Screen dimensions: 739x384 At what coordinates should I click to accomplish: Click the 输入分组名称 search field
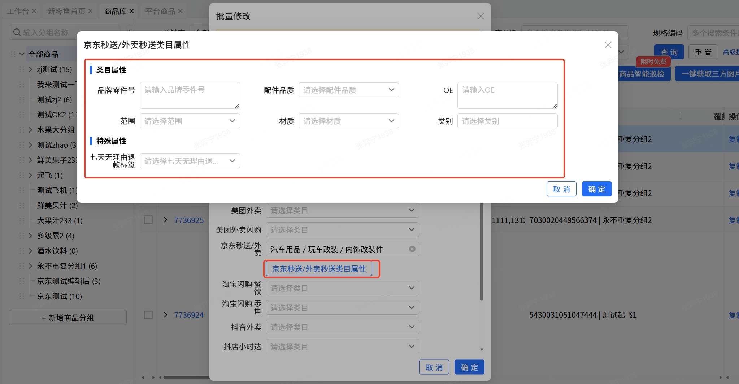coord(64,32)
